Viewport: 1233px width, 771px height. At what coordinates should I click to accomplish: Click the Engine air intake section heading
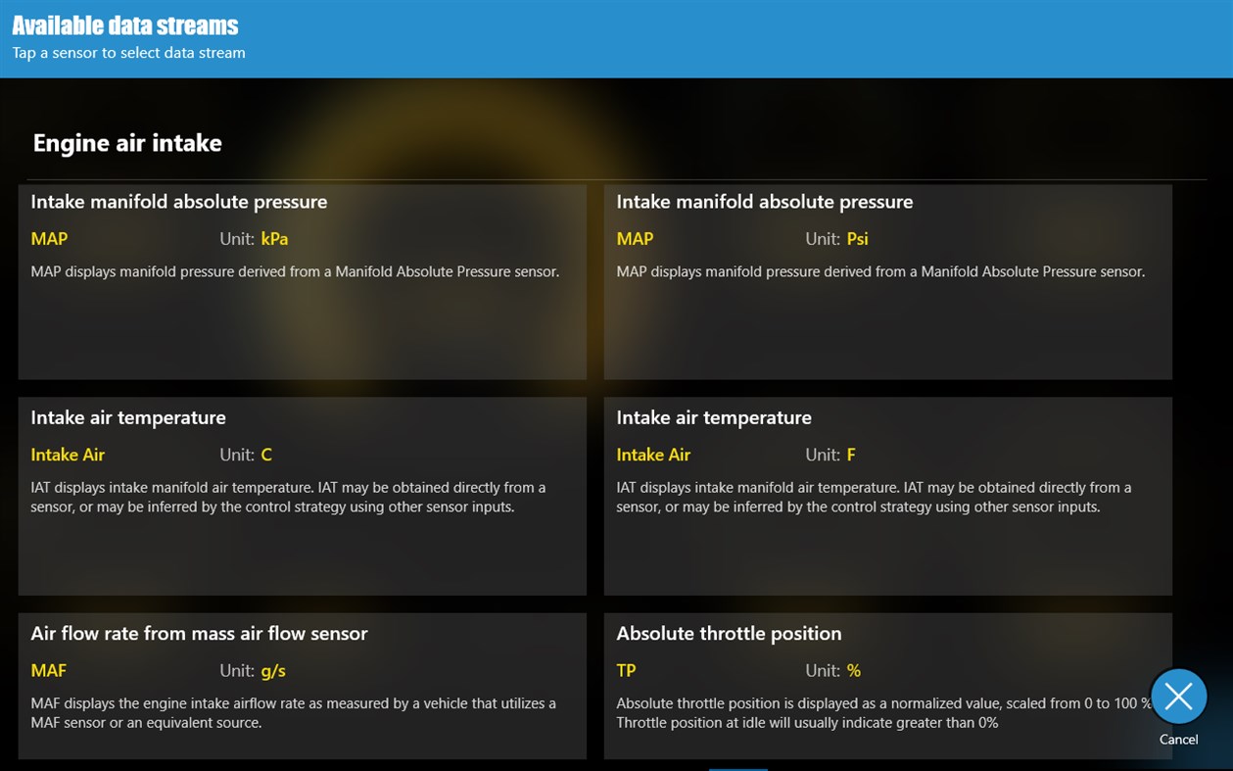[x=127, y=143]
